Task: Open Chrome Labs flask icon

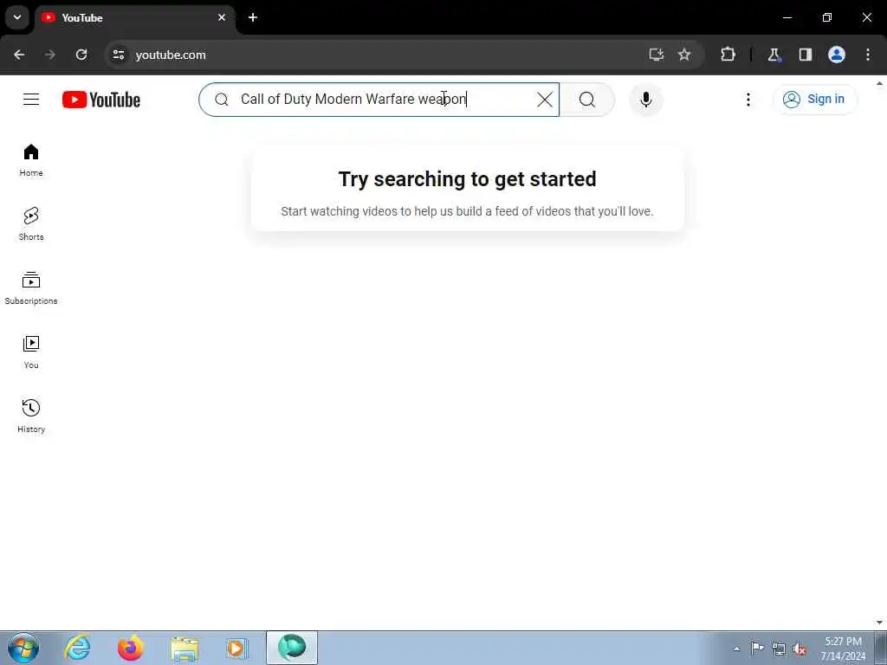Action: [x=774, y=55]
